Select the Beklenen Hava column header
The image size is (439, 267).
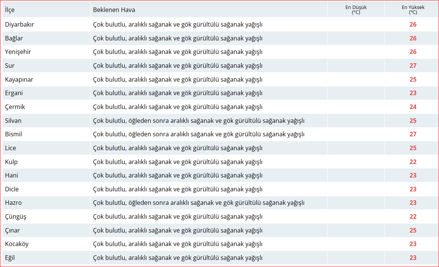click(114, 10)
